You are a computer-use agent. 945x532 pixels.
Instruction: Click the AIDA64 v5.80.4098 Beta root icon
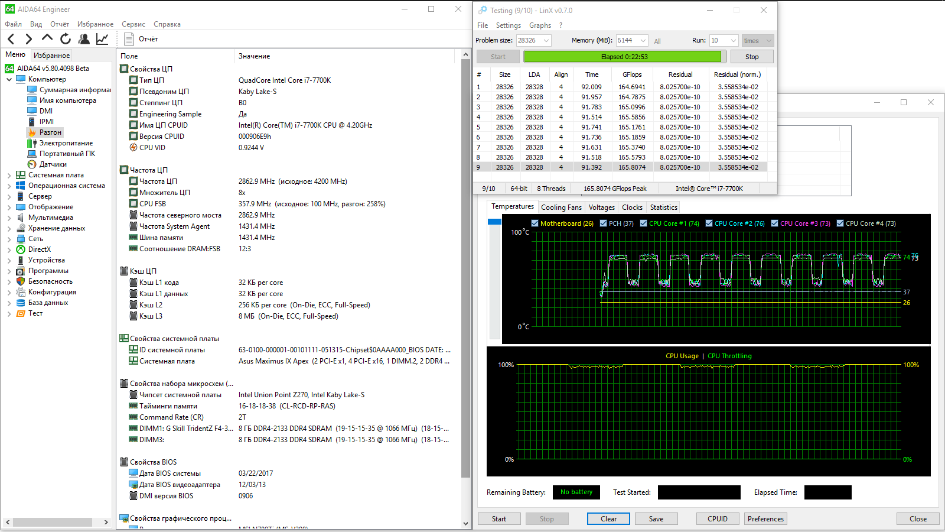[9, 69]
